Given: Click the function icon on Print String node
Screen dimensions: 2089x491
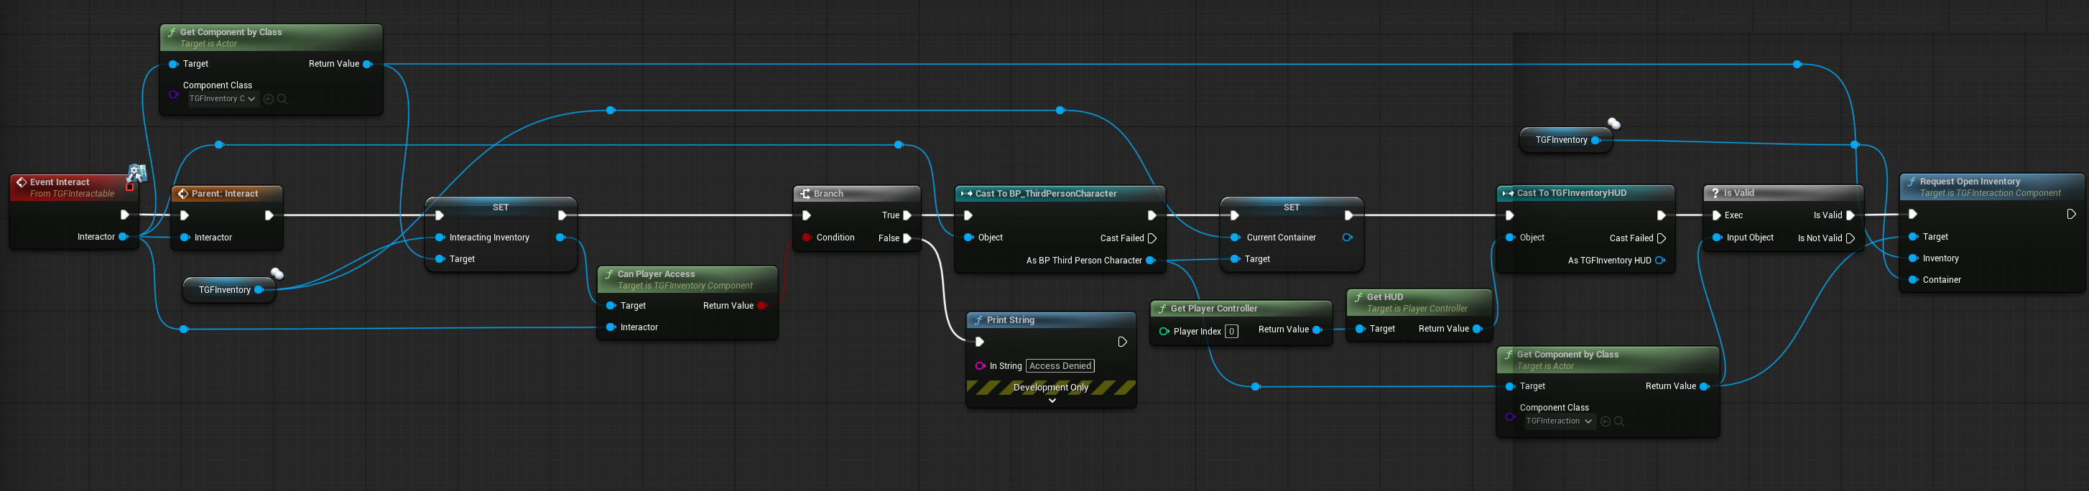Looking at the screenshot, I should tap(979, 320).
